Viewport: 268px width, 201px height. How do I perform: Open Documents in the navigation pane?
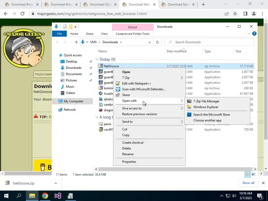(74, 74)
